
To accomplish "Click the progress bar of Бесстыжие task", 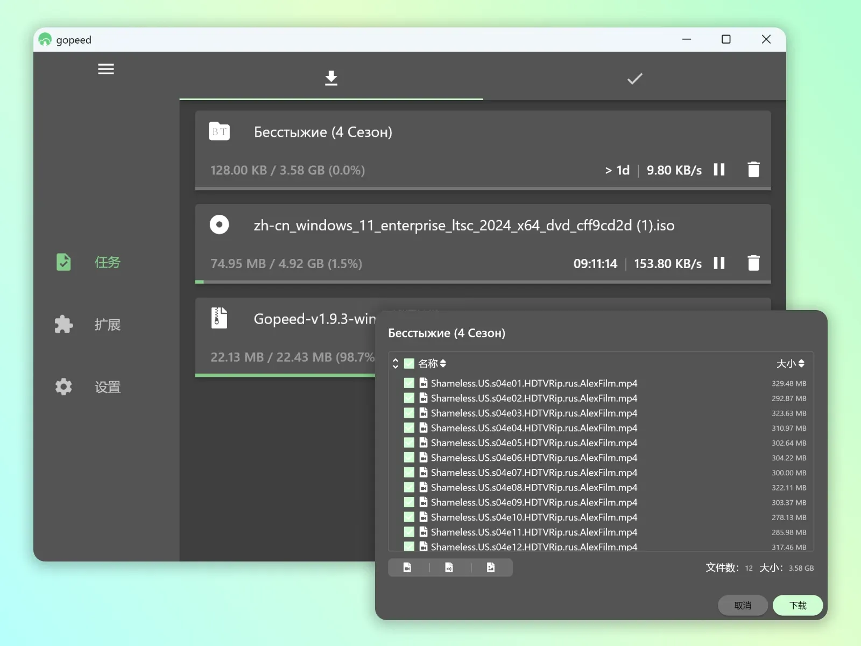I will (483, 188).
